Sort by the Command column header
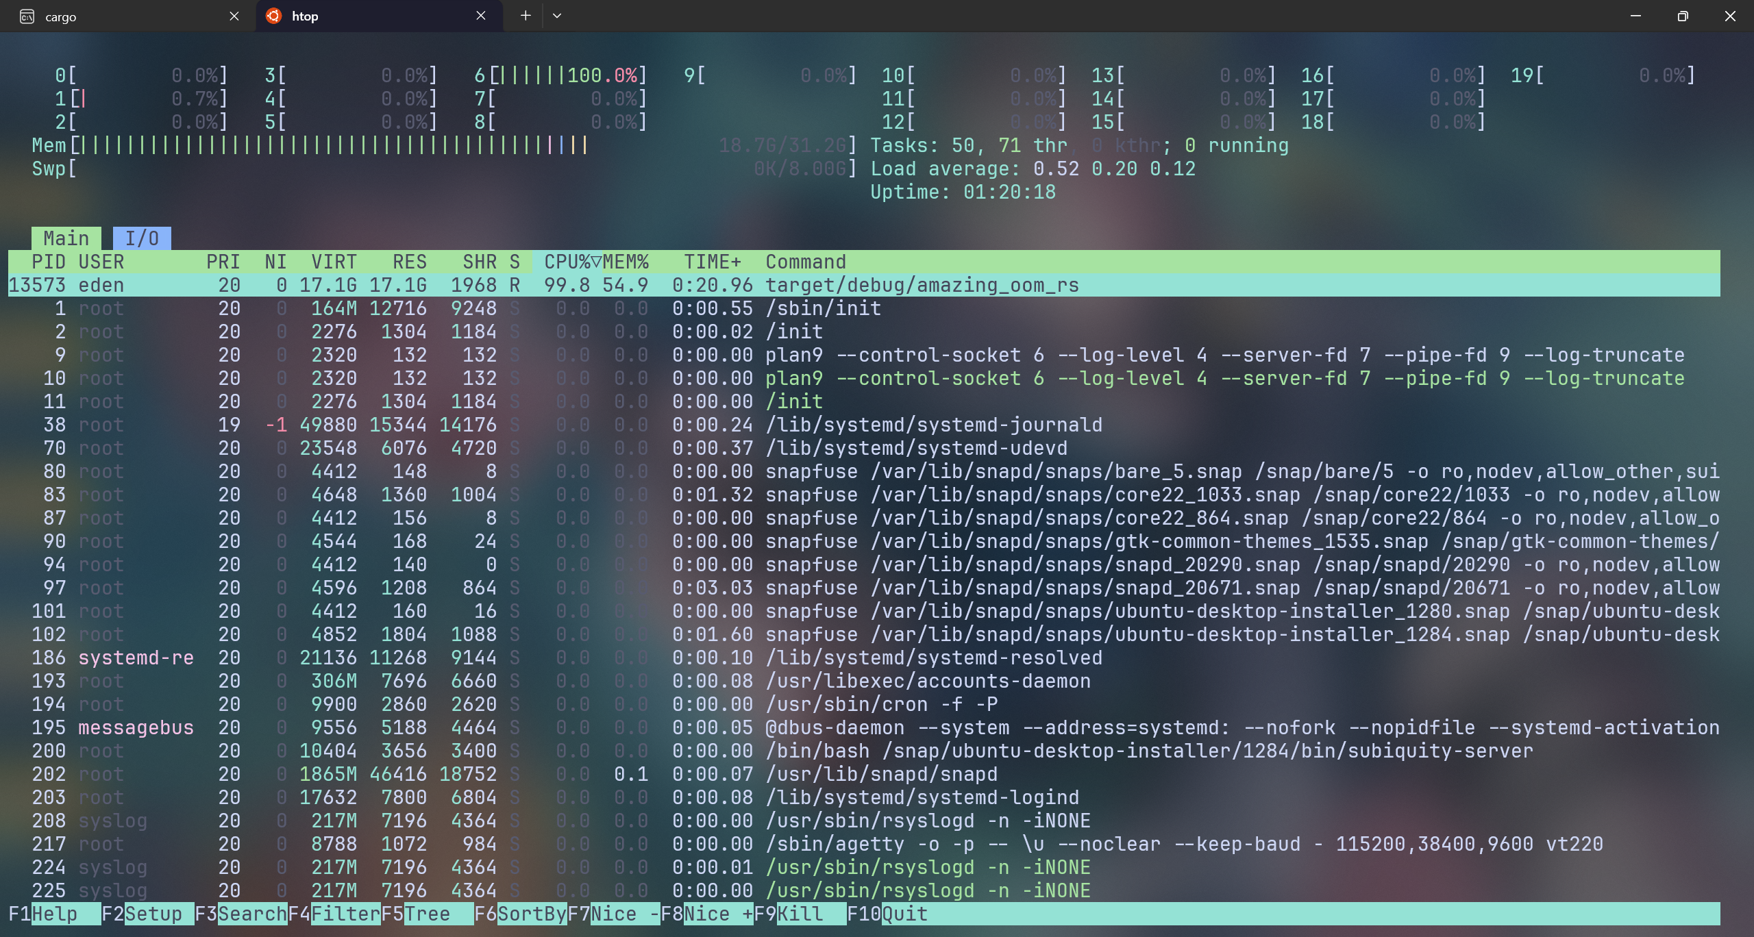The image size is (1754, 937). [806, 262]
